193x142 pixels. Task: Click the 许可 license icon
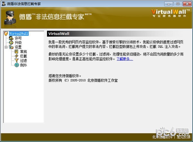tap(11, 38)
